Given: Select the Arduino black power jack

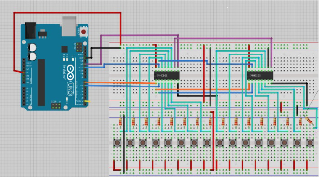Looking at the screenshot, I should coord(31,31).
